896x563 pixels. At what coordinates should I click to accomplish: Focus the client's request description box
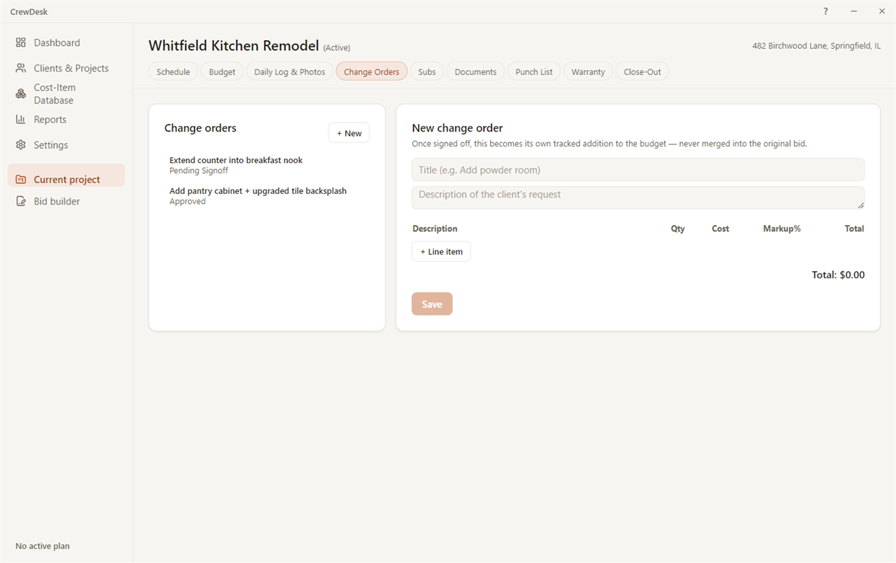point(638,198)
